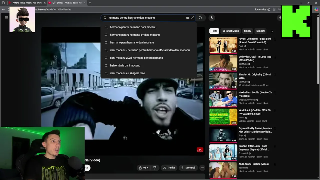320x180 pixels.
Task: Select suggestion 'dani mocanu 2025 hermano pentru hermano'
Action: coord(148,58)
